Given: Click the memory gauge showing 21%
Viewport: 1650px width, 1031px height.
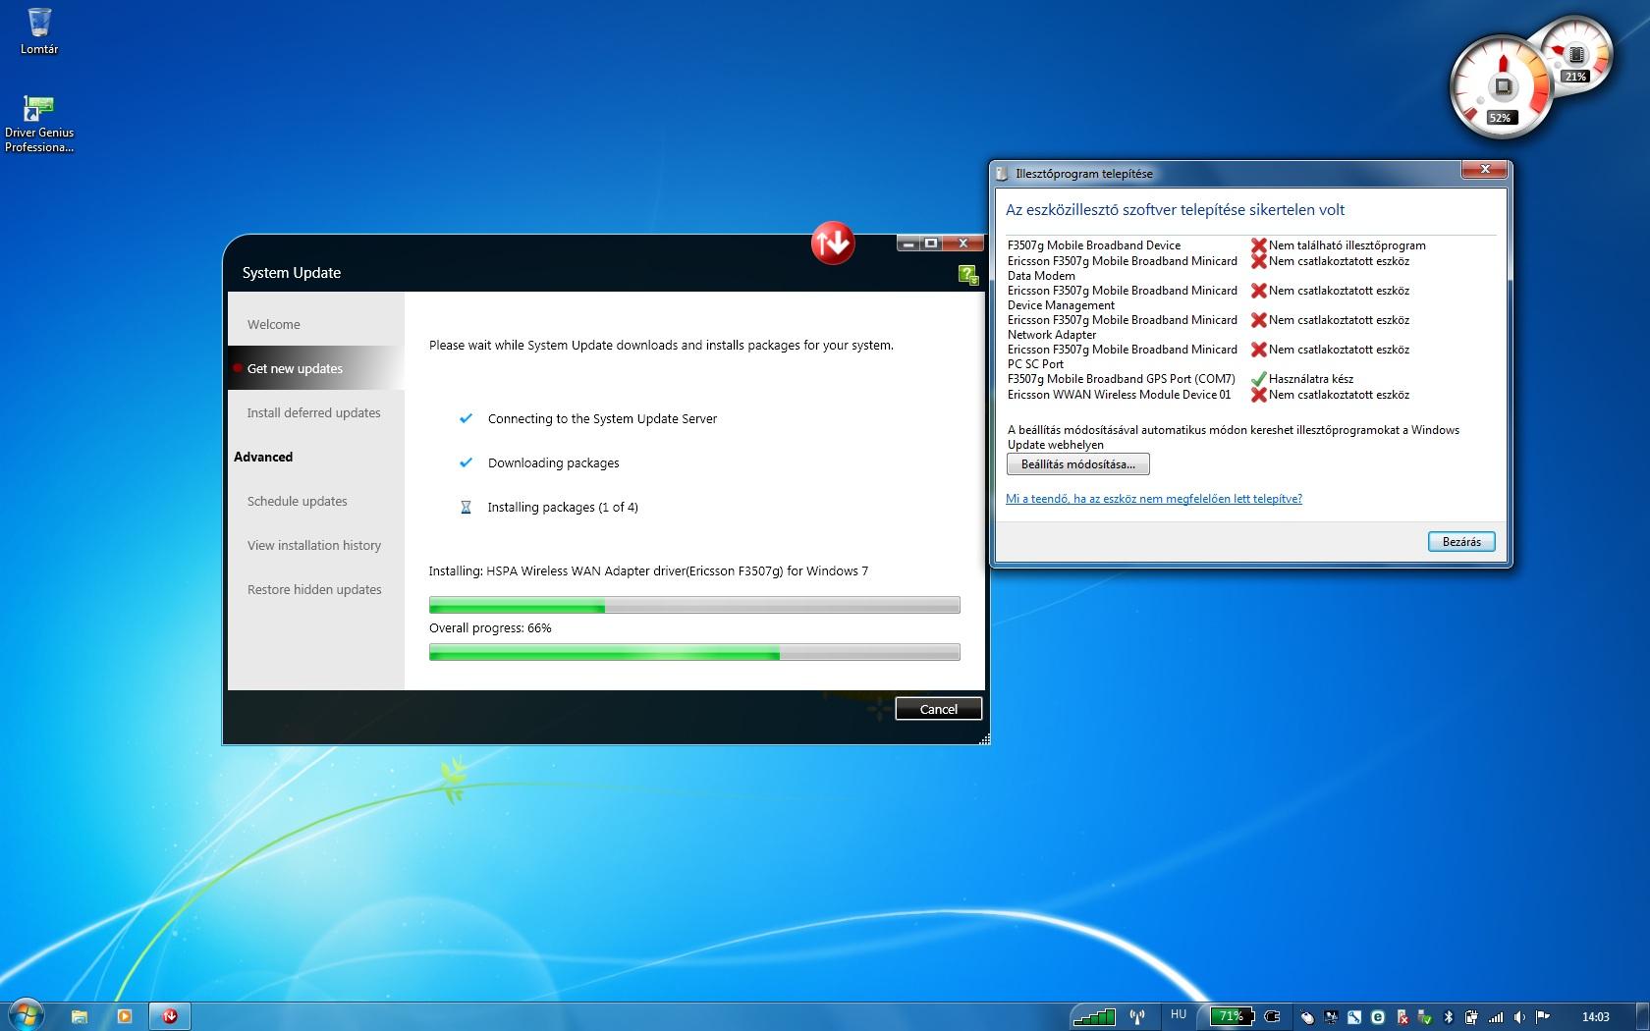Looking at the screenshot, I should pos(1578,55).
